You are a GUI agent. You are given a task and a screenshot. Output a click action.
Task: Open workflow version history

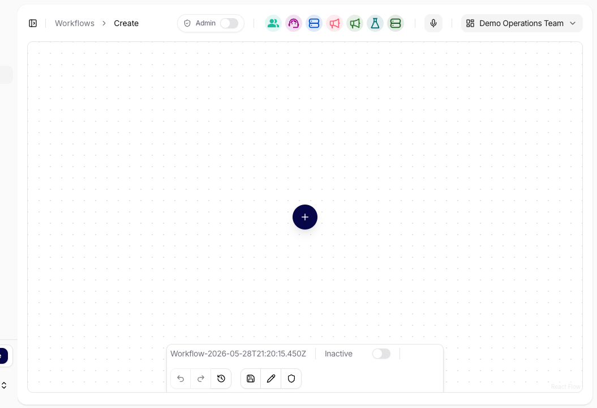[221, 379]
